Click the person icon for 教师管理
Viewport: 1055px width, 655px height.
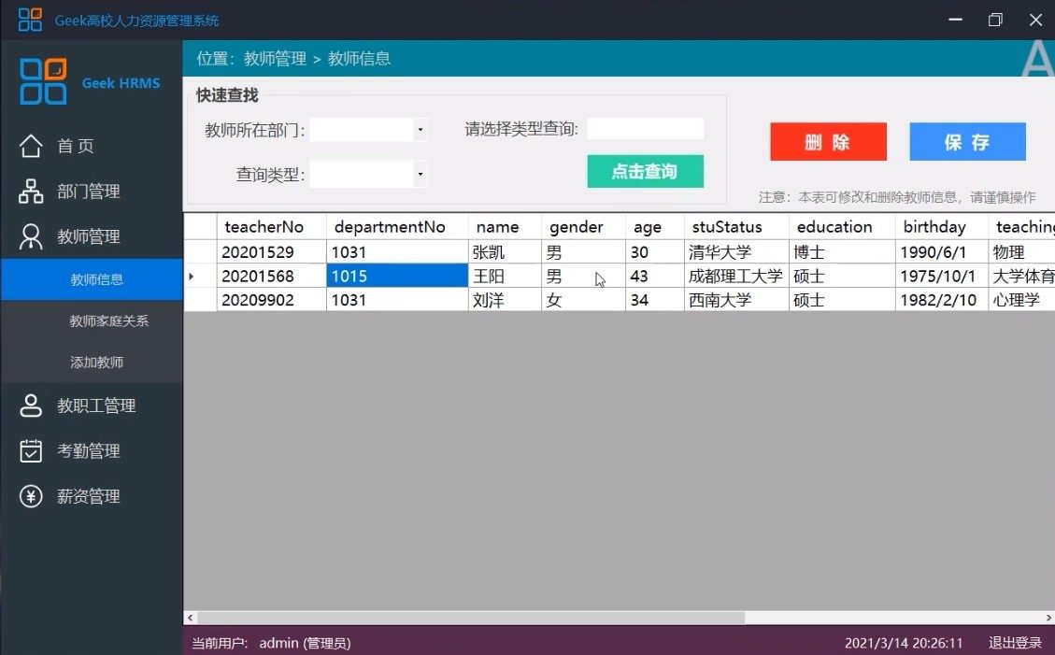(31, 236)
